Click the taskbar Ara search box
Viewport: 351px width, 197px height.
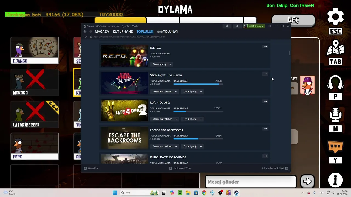(139, 193)
